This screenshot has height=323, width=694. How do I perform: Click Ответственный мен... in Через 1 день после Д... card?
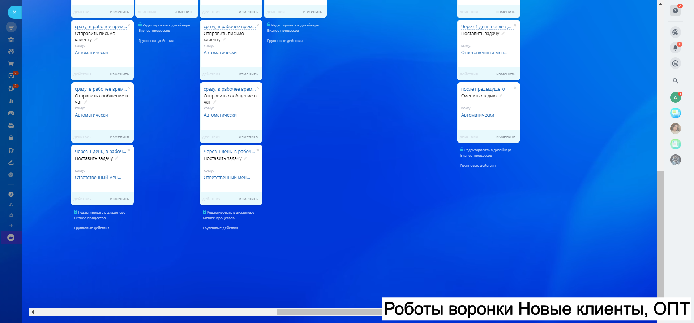(484, 53)
